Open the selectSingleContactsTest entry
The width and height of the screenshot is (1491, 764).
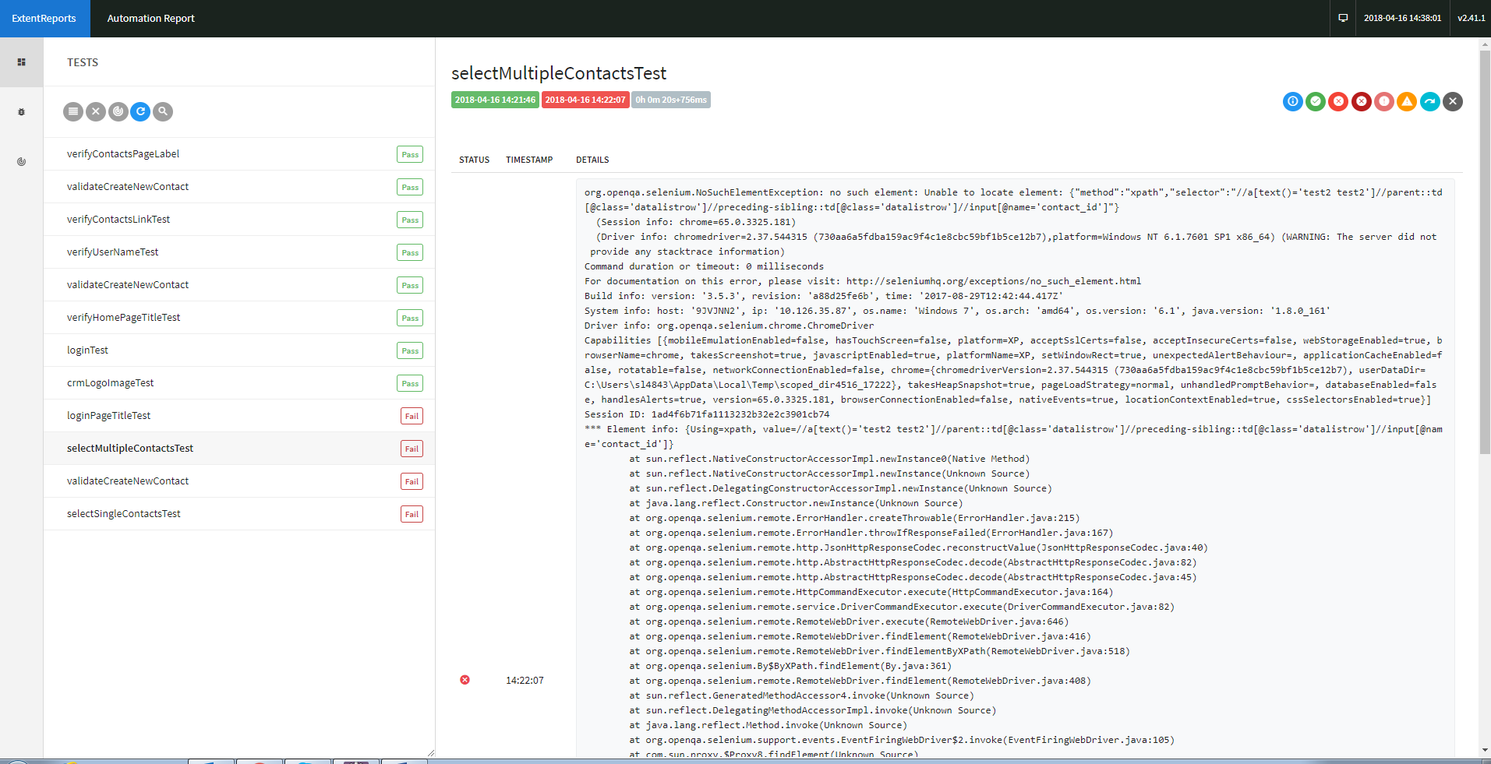[123, 513]
